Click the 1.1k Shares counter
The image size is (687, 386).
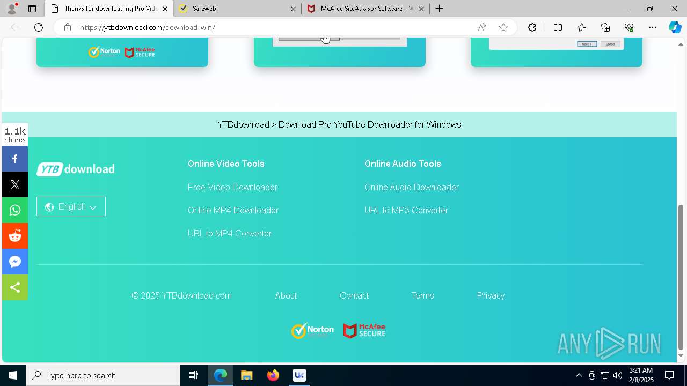15,135
